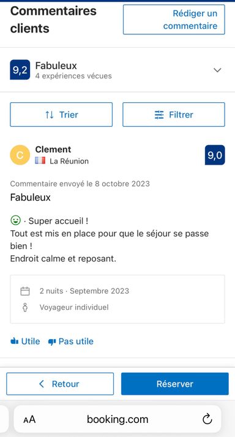
Task: Tap the booking.com address bar
Action: 117,419
